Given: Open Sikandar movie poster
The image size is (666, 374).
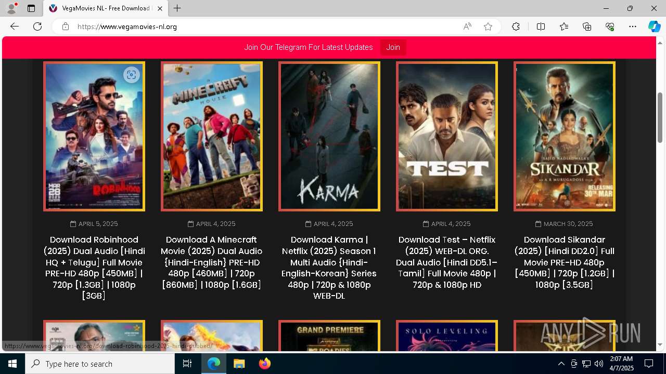Looking at the screenshot, I should (x=565, y=136).
